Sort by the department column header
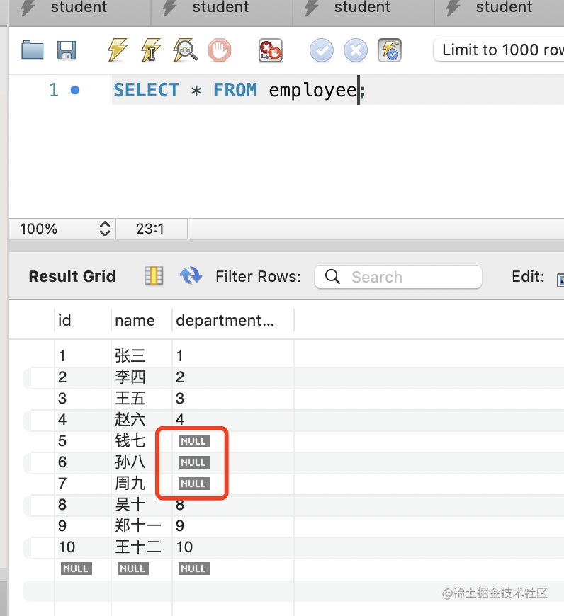The width and height of the screenshot is (564, 616). [x=225, y=321]
